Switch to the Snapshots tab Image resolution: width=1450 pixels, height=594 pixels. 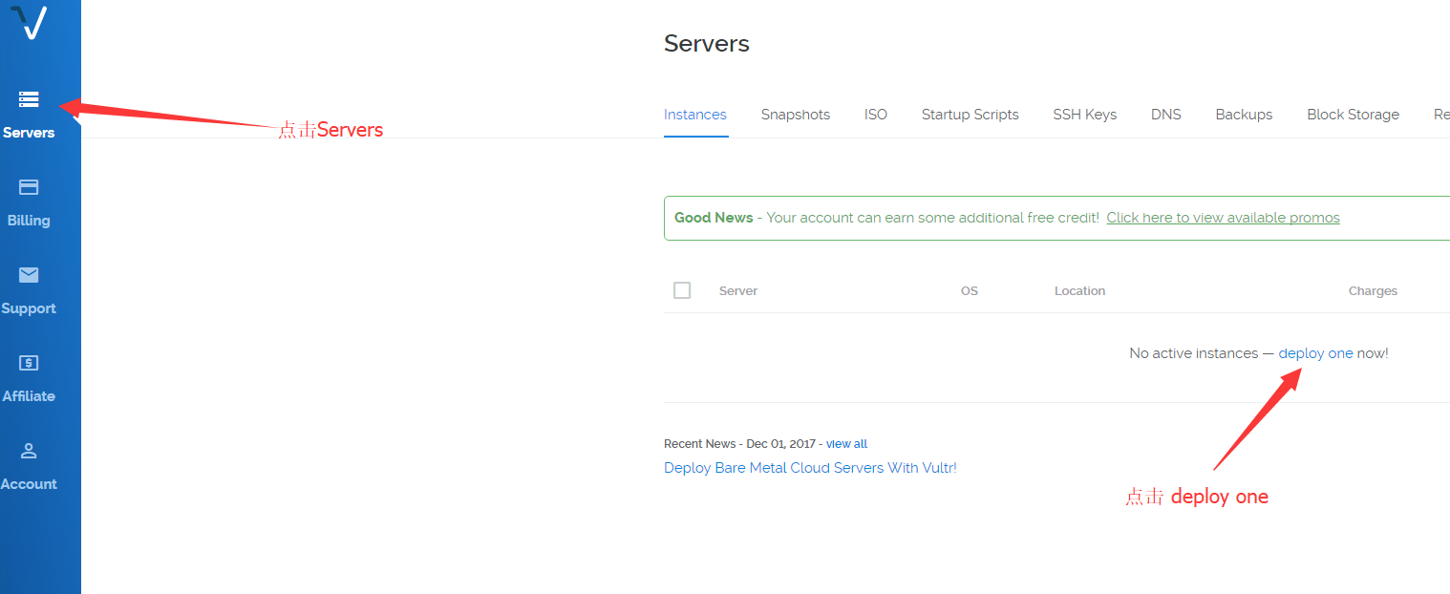point(795,114)
